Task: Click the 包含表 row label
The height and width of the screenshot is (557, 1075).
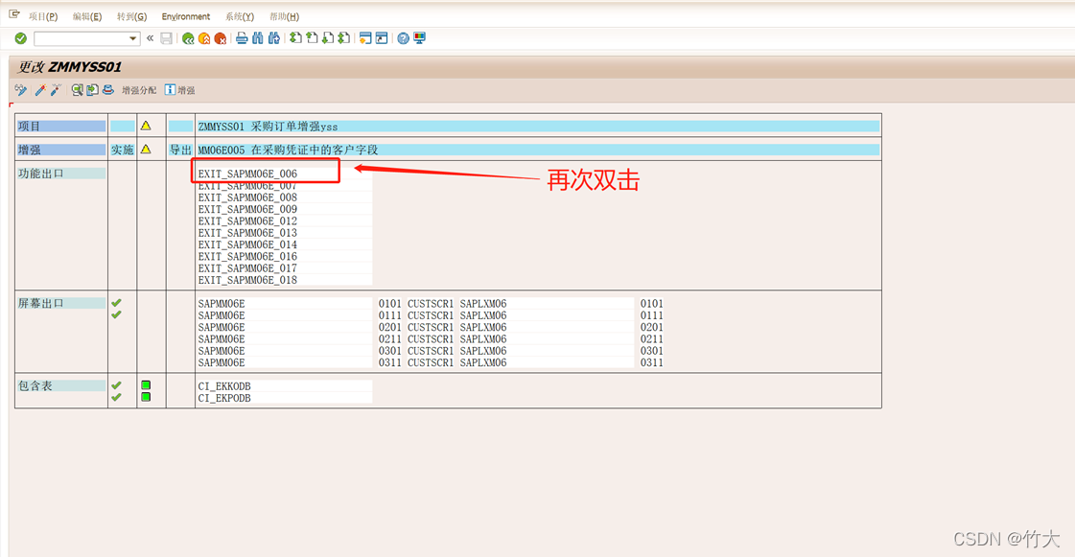Action: click(x=35, y=385)
